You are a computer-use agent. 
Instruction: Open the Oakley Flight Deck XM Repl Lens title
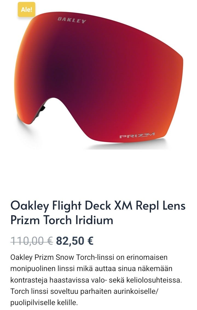(98, 205)
